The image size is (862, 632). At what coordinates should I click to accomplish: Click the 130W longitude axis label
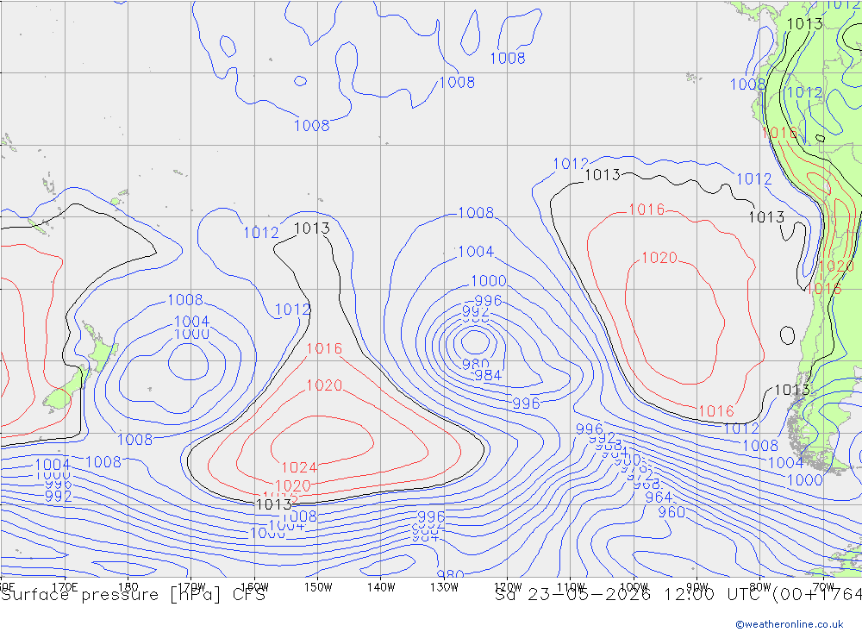coord(444,587)
